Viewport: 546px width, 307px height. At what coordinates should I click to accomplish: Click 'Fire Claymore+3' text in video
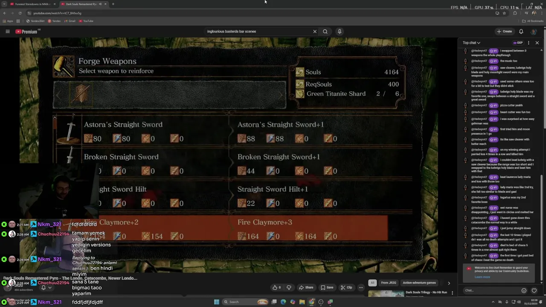click(264, 222)
